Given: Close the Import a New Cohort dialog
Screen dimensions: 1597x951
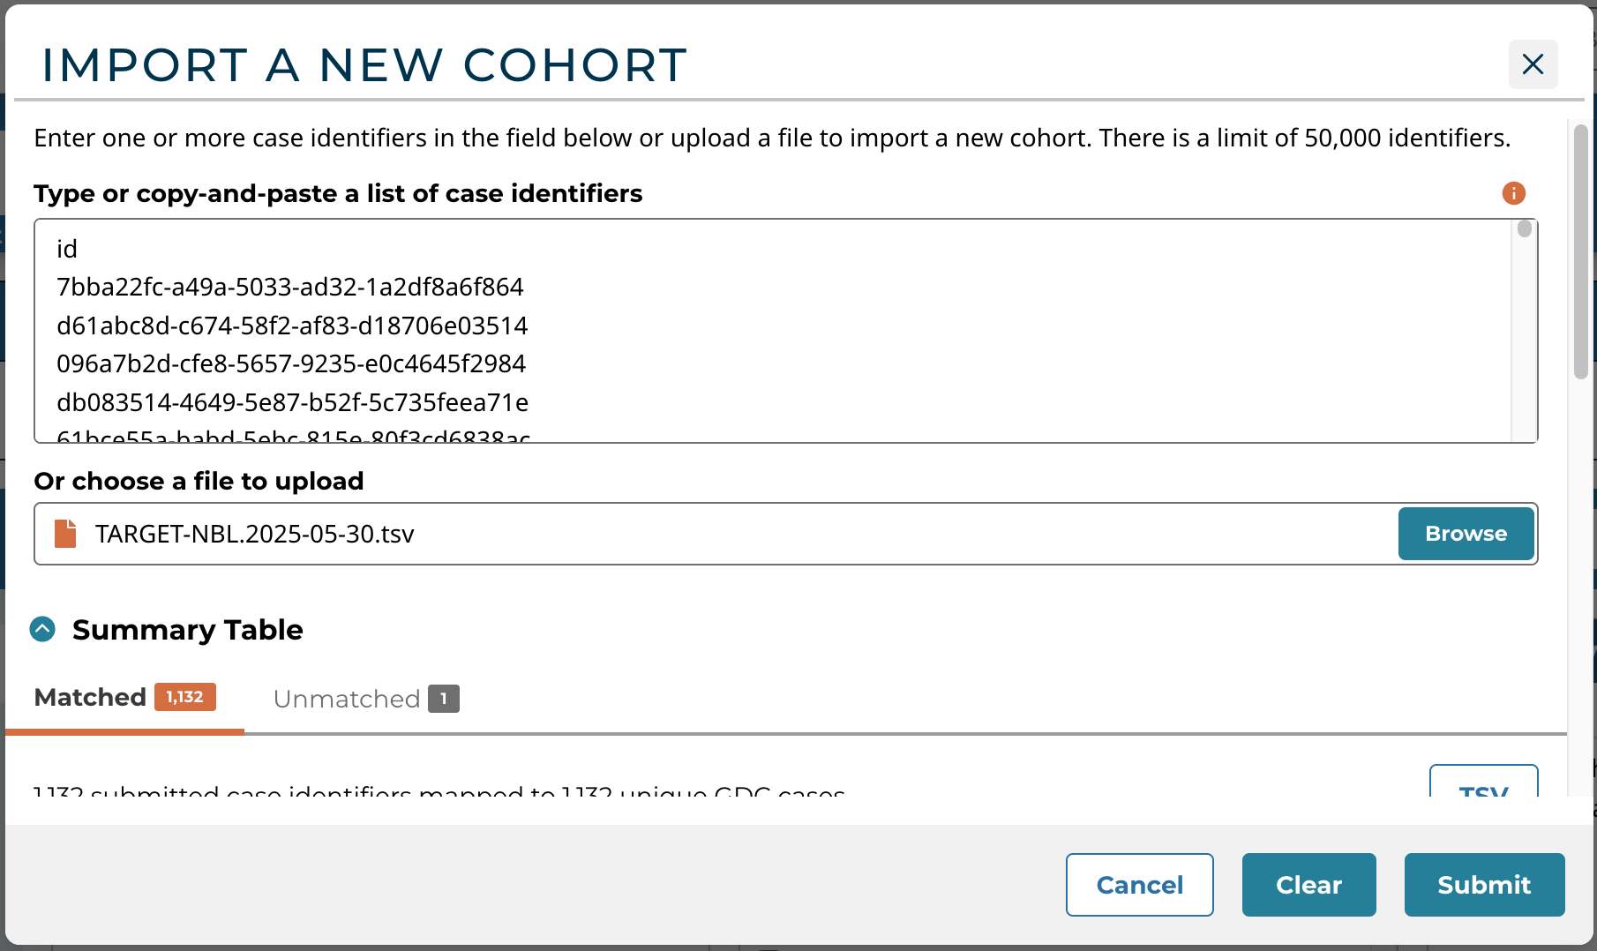Looking at the screenshot, I should click(1533, 64).
